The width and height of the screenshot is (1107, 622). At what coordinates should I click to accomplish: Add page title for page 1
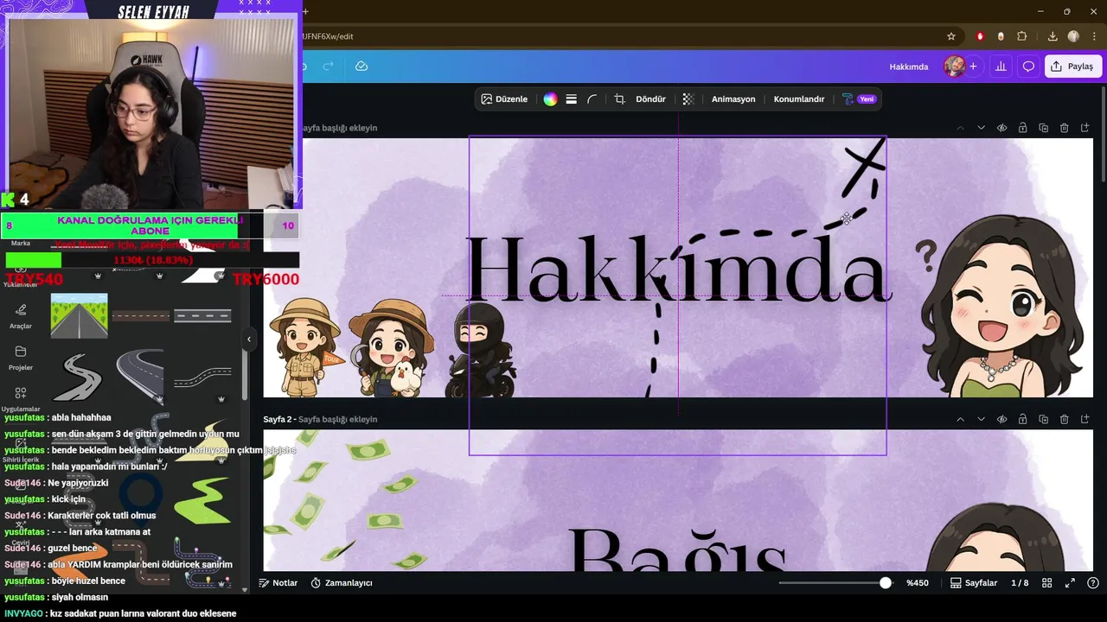pos(339,128)
